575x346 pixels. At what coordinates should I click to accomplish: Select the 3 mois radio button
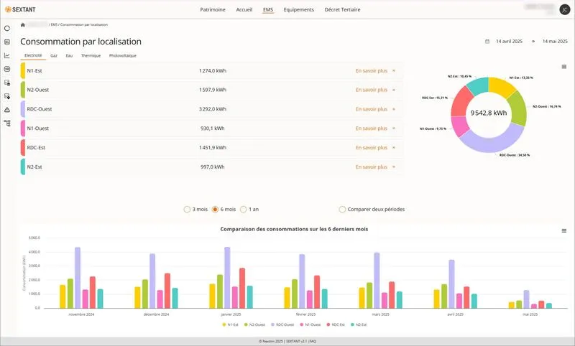click(x=187, y=210)
